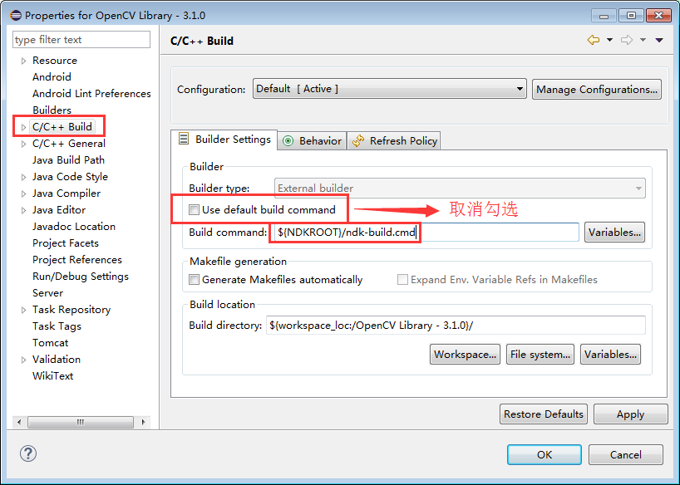The height and width of the screenshot is (485, 680).
Task: Expand the C/C++ Build tree node
Action: (23, 127)
